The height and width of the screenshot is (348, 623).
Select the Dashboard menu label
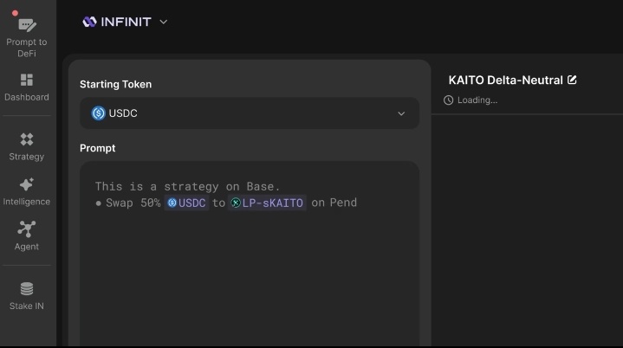27,97
